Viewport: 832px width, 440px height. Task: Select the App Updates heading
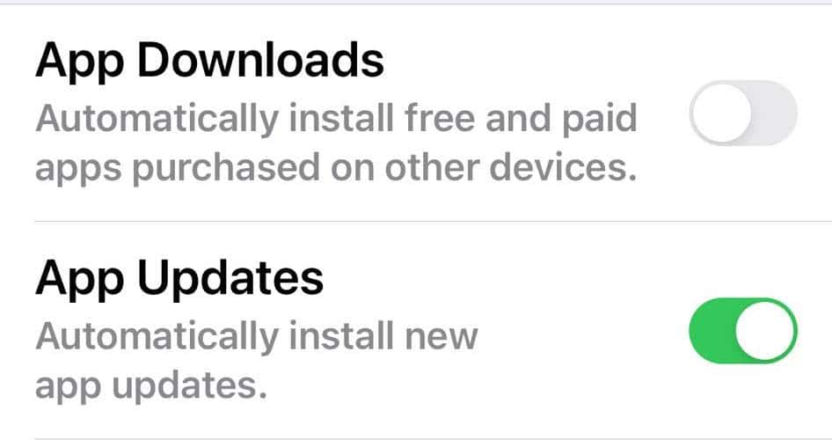tap(179, 280)
